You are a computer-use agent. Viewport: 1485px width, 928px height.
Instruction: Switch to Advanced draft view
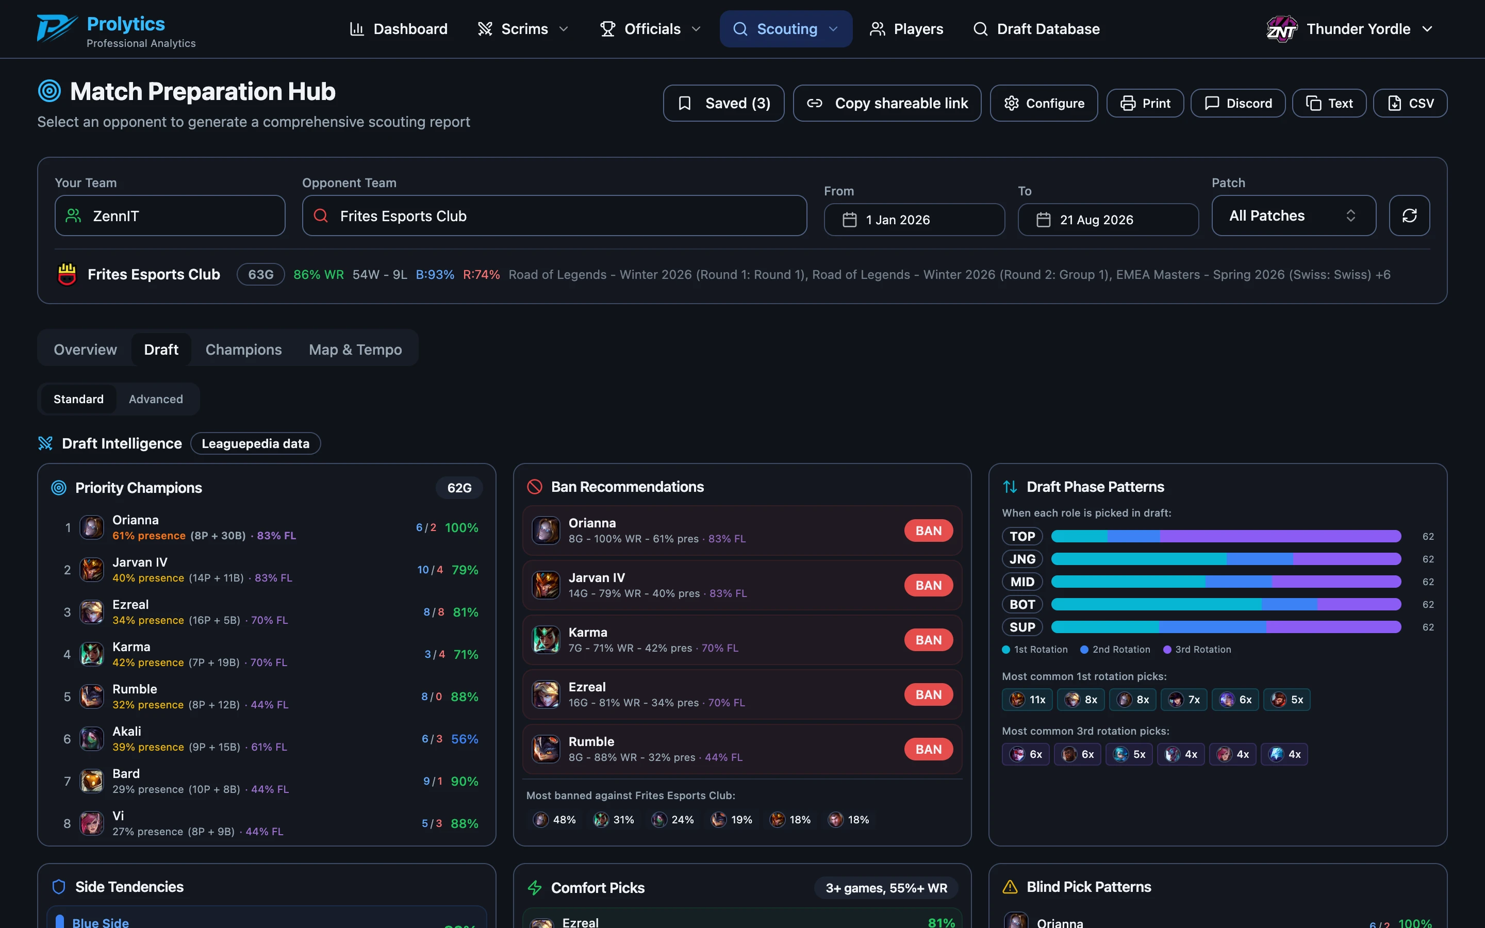coord(156,399)
